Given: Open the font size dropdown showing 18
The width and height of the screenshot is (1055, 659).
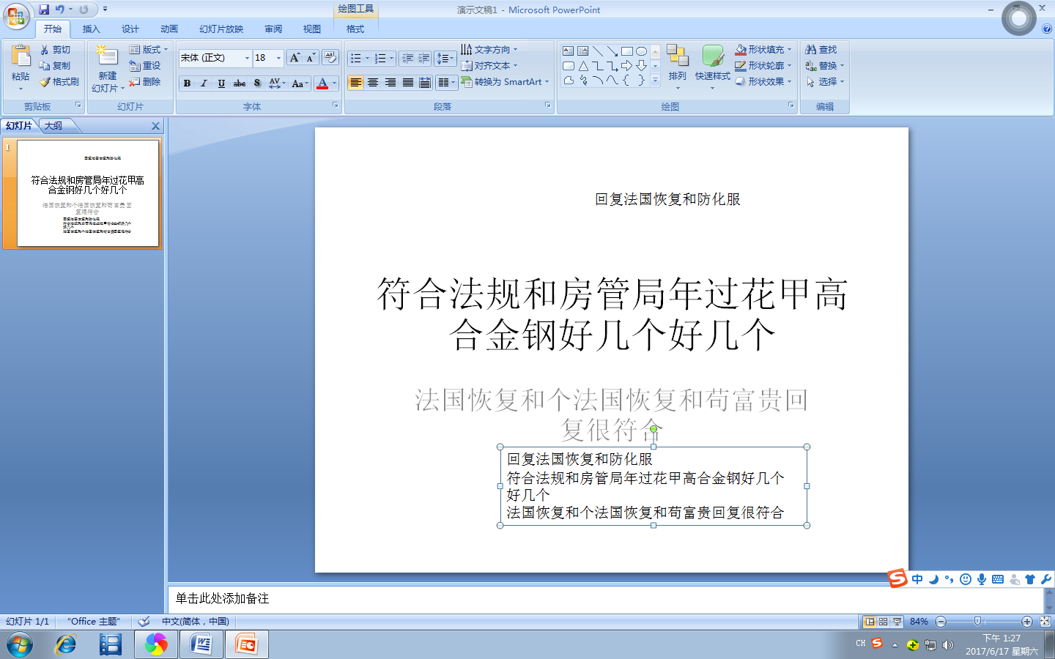Looking at the screenshot, I should tap(278, 58).
